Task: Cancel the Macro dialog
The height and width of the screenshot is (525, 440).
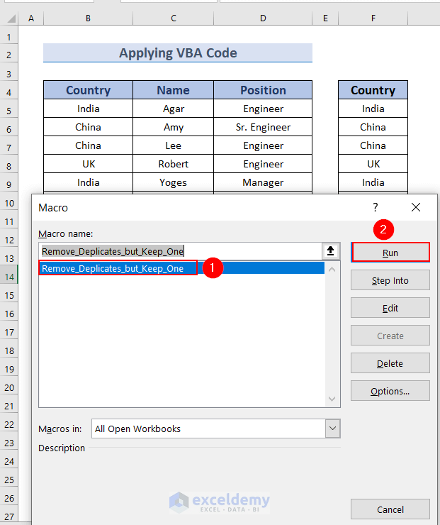Action: pyautogui.click(x=390, y=509)
